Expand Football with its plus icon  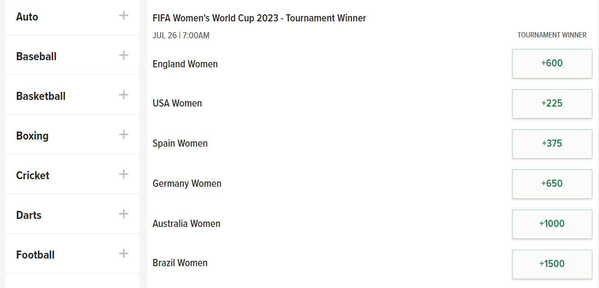pyautogui.click(x=124, y=254)
